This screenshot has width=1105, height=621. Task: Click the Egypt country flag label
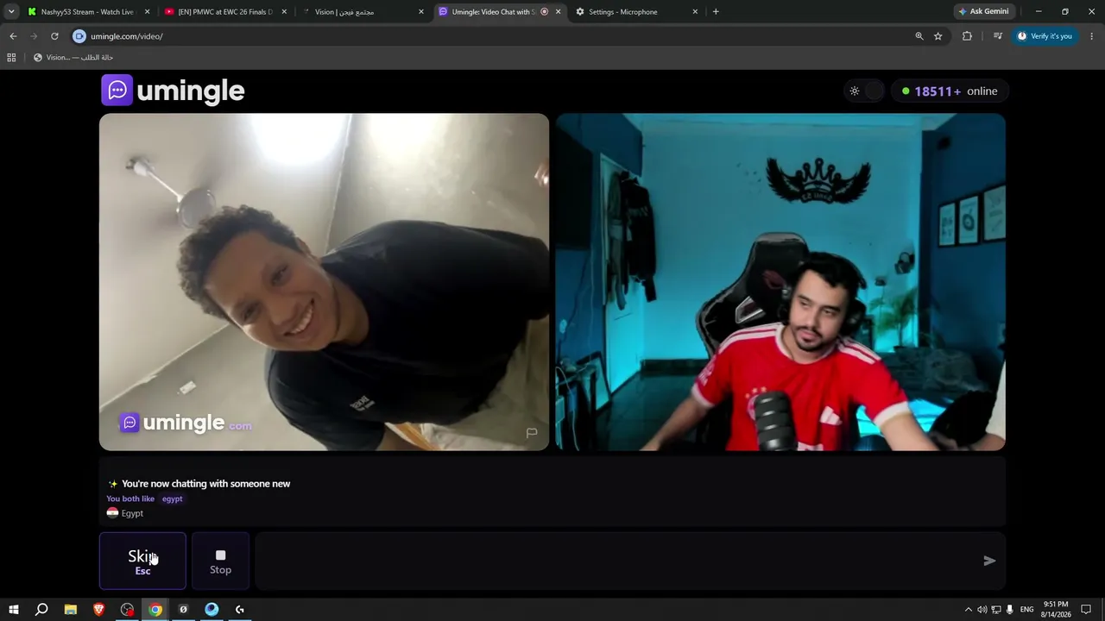pyautogui.click(x=125, y=513)
